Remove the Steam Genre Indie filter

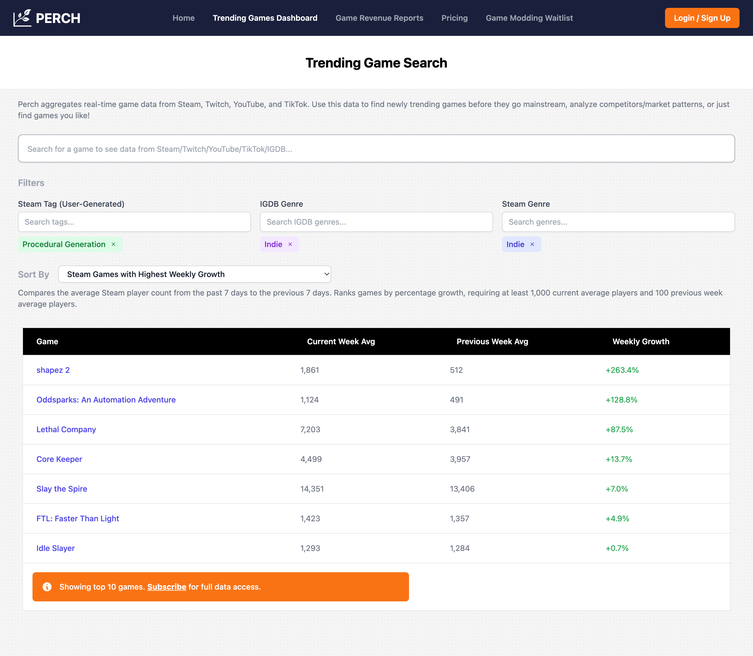point(532,244)
